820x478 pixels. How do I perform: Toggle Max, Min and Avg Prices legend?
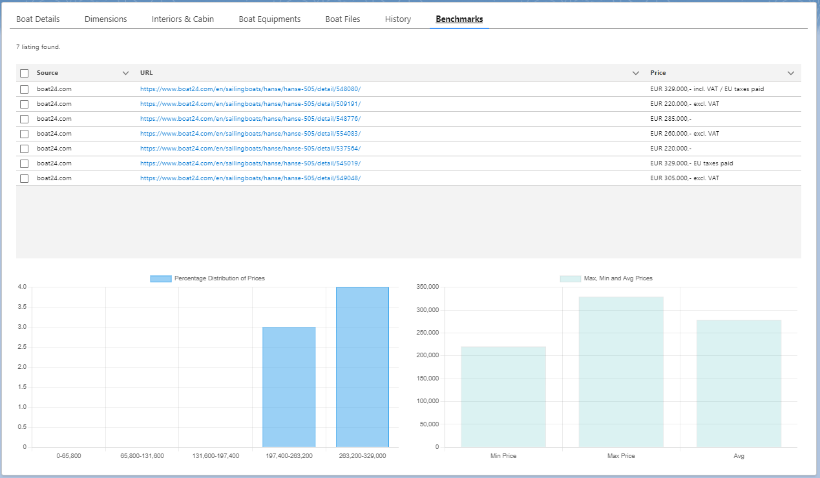[570, 278]
